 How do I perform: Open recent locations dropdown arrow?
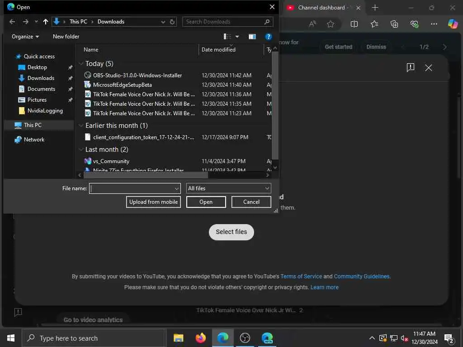36,22
